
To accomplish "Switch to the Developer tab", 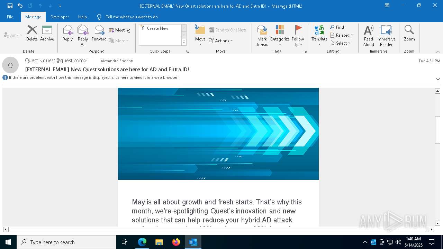I will click(x=60, y=17).
